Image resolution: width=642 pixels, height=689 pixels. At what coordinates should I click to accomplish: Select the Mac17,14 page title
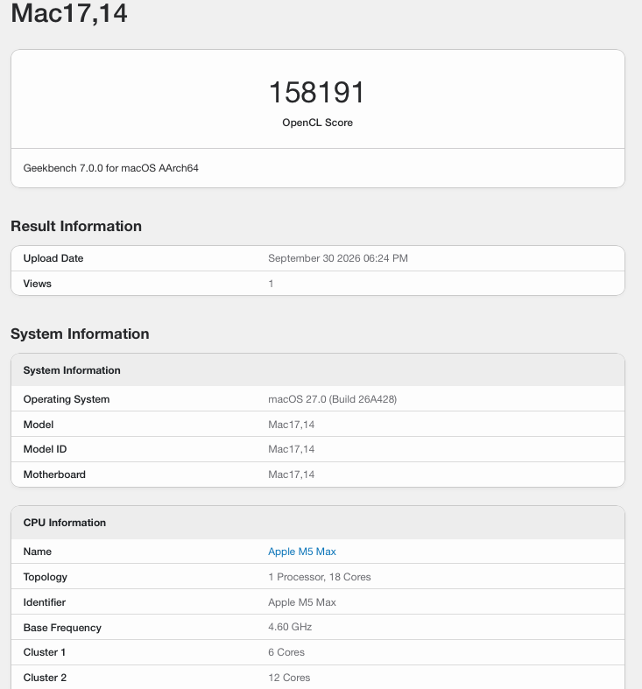point(69,13)
